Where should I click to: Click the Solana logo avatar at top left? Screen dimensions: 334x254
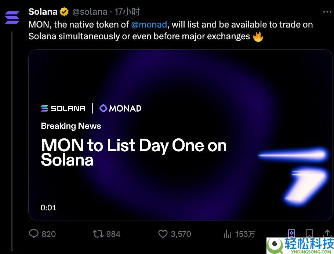(12, 17)
